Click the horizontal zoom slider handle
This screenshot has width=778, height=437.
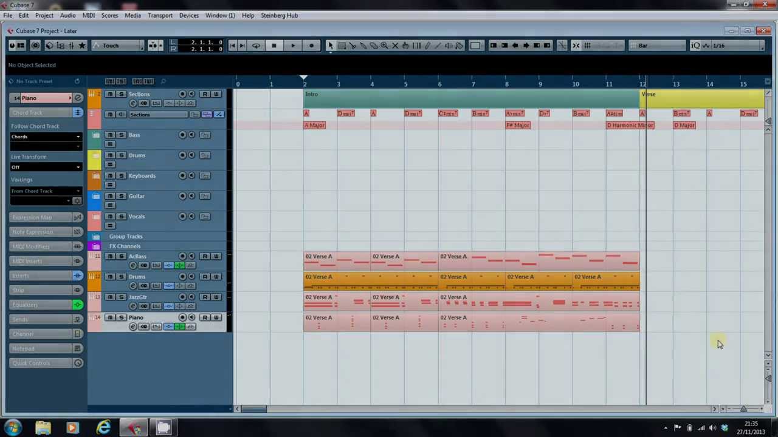(x=743, y=408)
